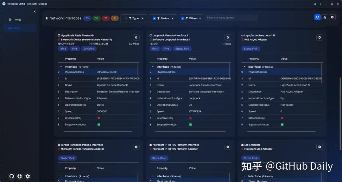Click IsReceiveOnly cross in RAS Async Adapter card

pyautogui.click(x=282, y=118)
